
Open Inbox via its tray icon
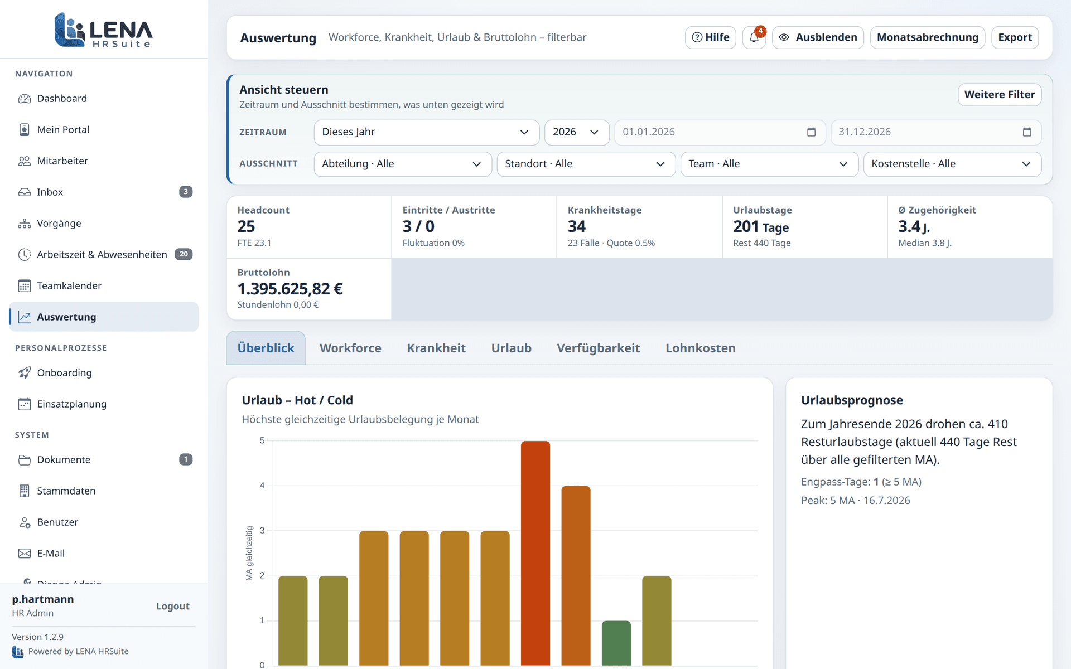[x=25, y=192]
